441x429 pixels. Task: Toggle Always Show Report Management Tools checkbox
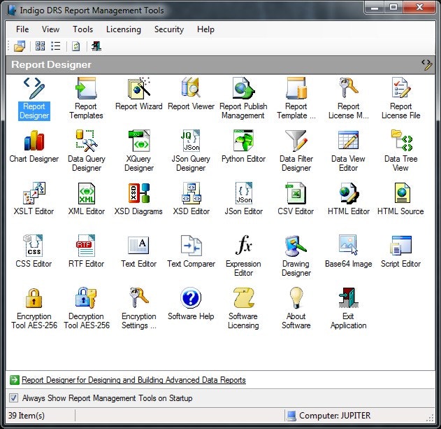[13, 398]
